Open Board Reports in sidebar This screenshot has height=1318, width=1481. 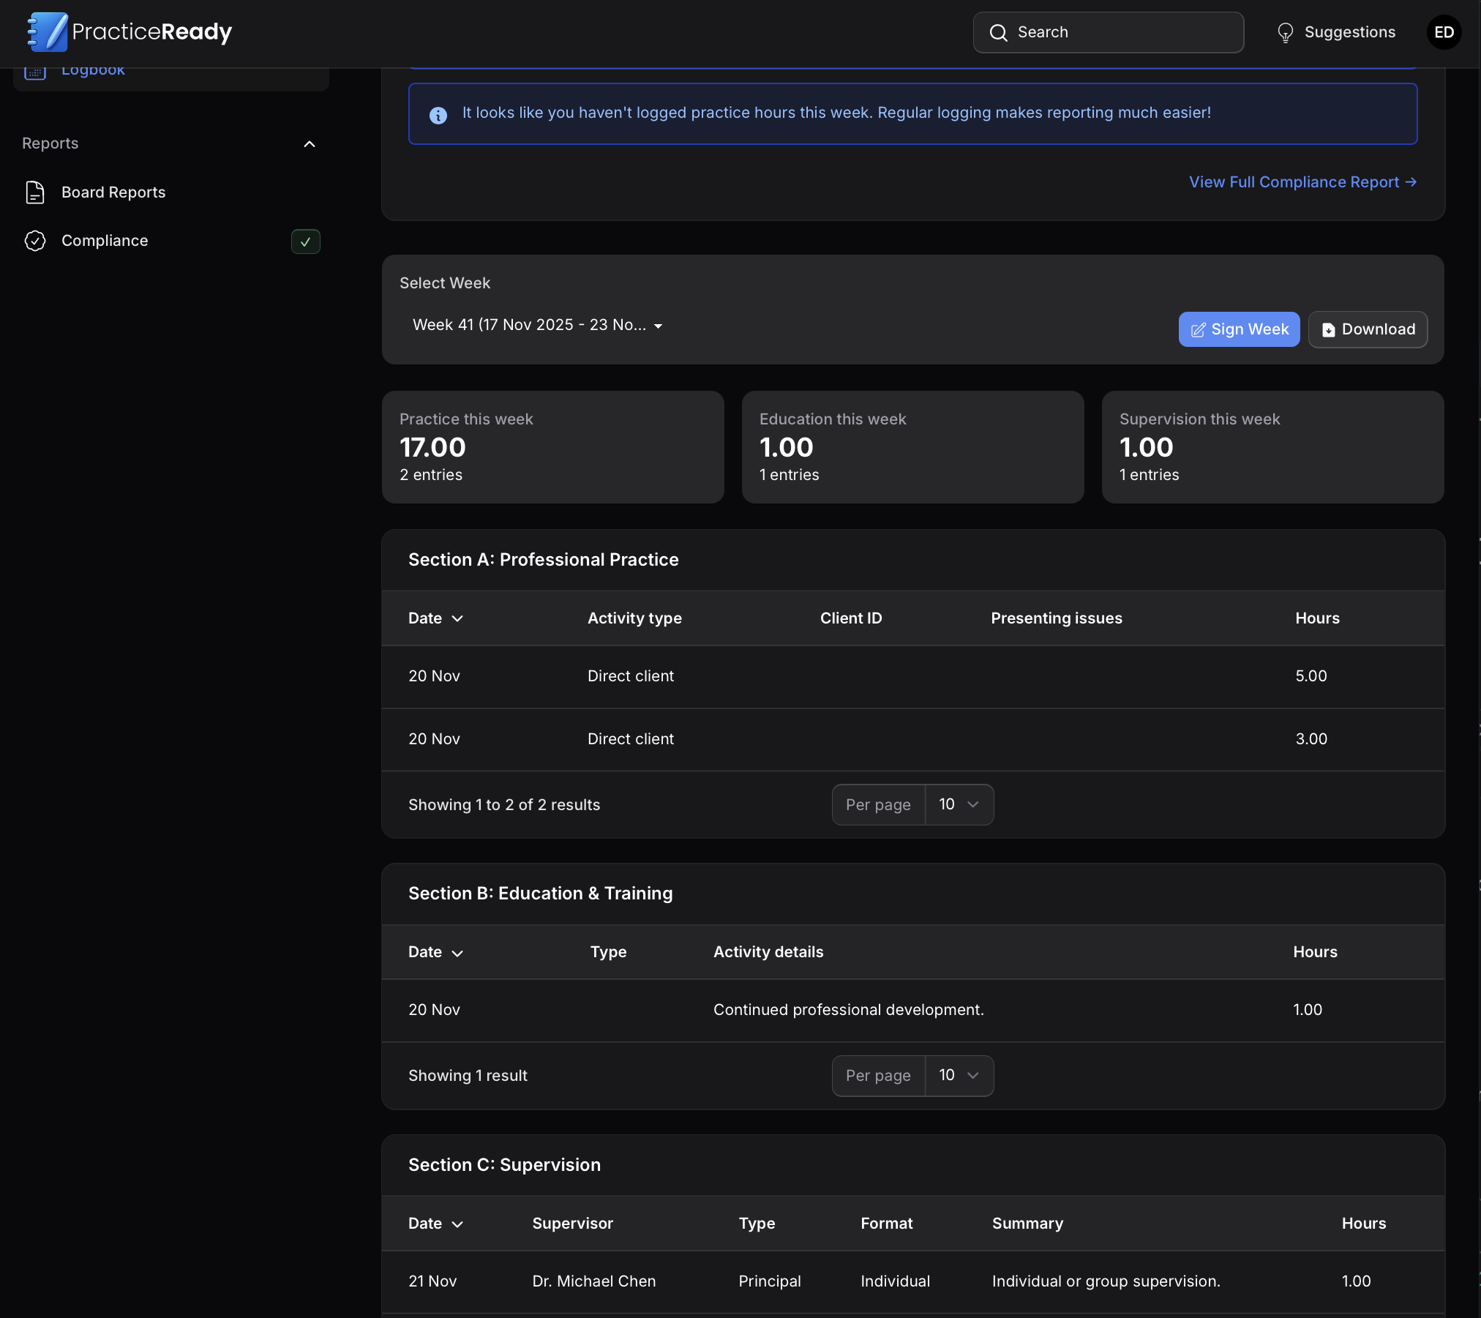[113, 192]
